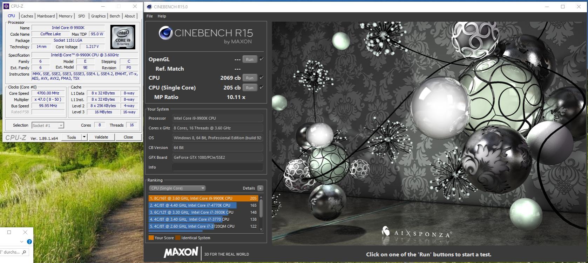Click the CB Version field showing 64 Bit
Image resolution: width=588 pixels, height=263 pixels.
point(217,148)
